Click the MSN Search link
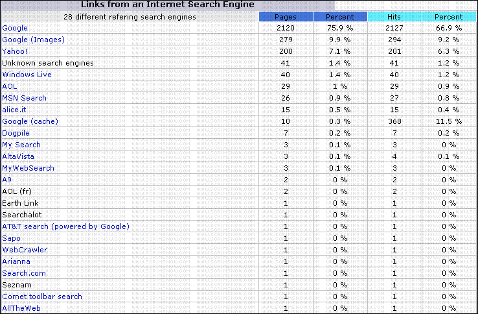The image size is (478, 314). coord(24,98)
